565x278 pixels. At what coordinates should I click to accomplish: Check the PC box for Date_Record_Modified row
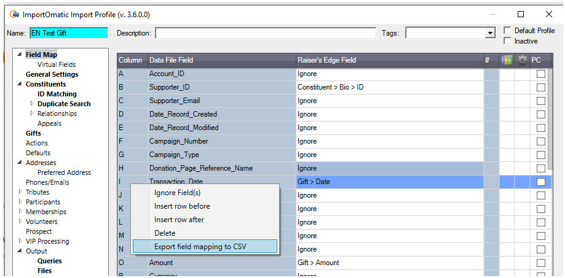point(541,128)
